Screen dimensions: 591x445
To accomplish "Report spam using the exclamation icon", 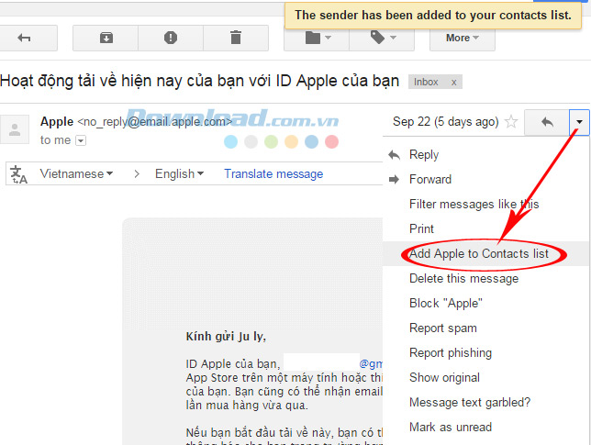I will point(171,38).
